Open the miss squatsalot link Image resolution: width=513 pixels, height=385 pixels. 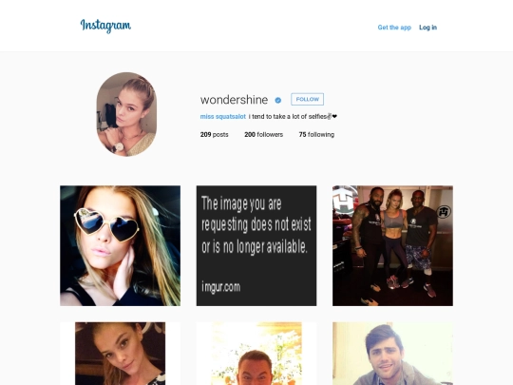[x=223, y=117]
